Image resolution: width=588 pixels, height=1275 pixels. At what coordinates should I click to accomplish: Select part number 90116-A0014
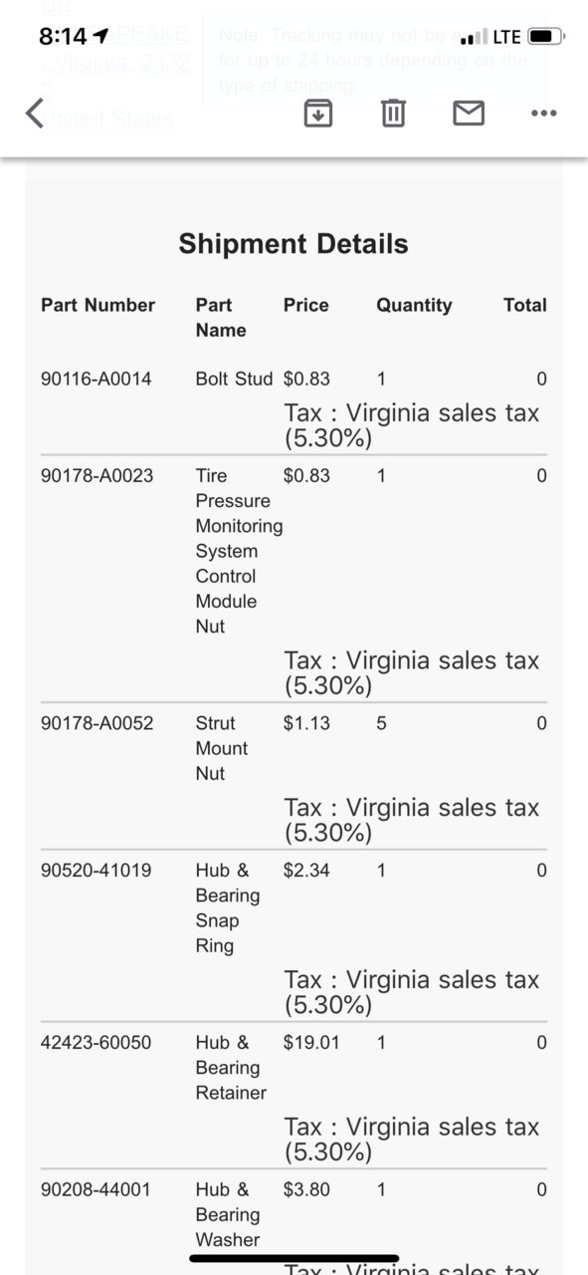97,379
